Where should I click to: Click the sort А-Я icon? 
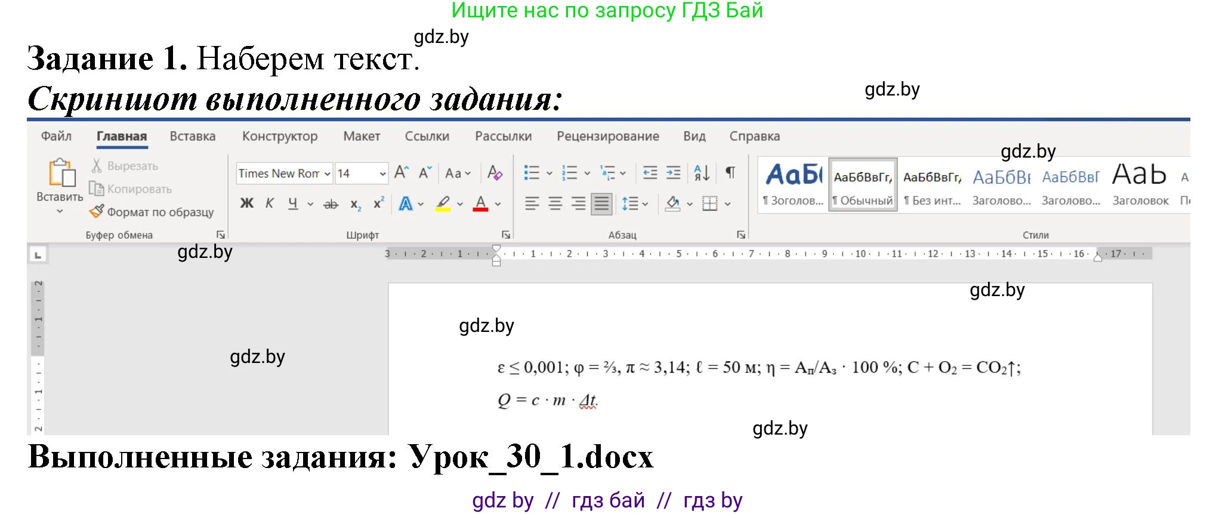point(702,173)
